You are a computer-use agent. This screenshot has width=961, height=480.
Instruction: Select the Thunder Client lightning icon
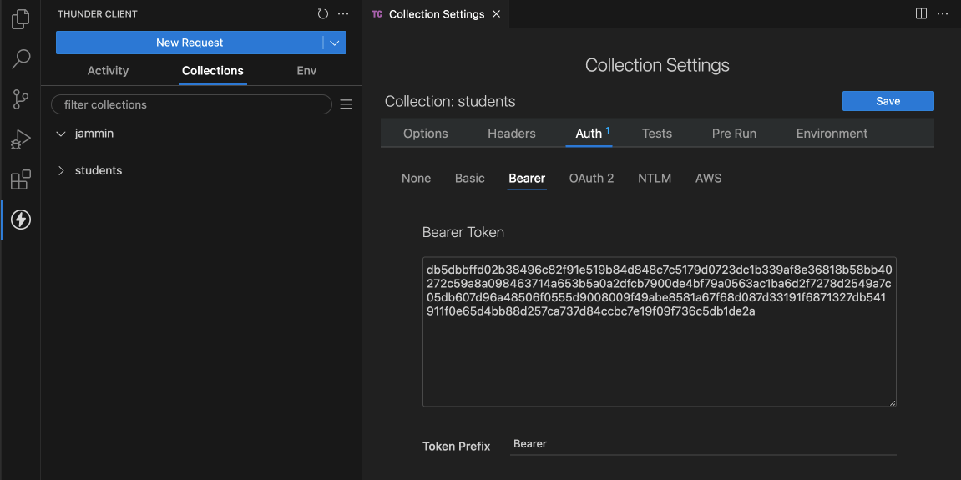coord(21,220)
